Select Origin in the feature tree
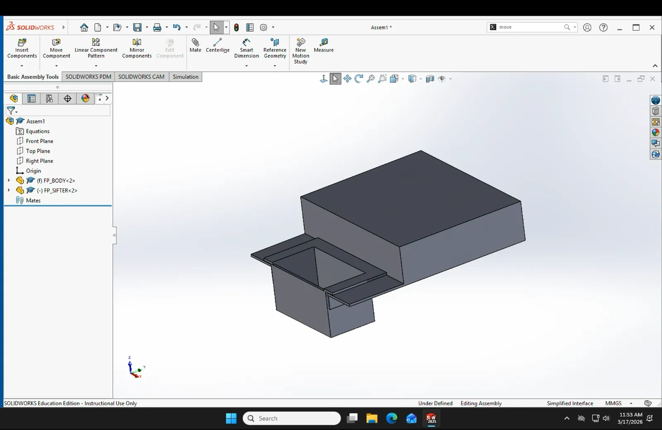This screenshot has width=662, height=430. point(33,171)
